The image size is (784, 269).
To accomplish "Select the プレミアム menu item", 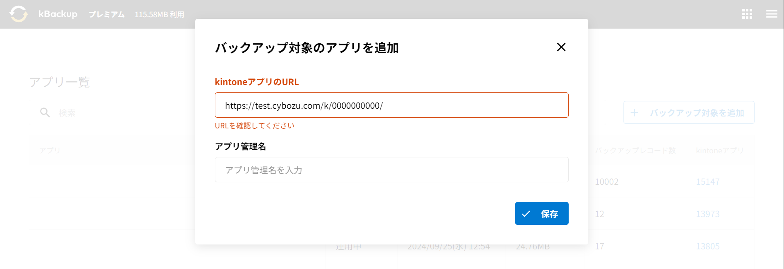I will point(106,14).
